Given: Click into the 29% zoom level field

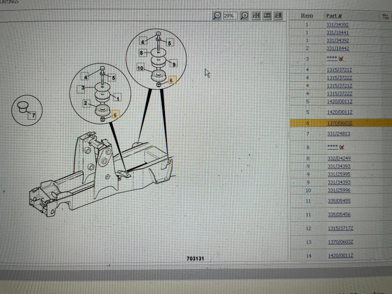Looking at the screenshot, I should [x=229, y=16].
